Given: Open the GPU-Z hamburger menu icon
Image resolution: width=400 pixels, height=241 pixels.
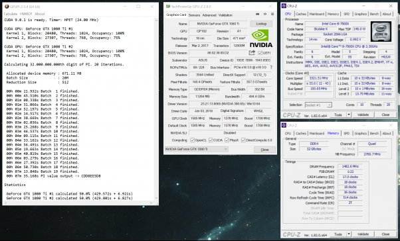Looking at the screenshot, I should coord(272,15).
